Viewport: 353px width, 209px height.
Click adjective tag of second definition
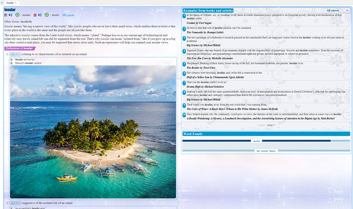pyautogui.click(x=15, y=203)
